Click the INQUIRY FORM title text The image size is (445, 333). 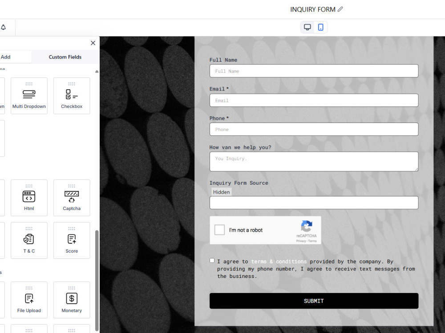pyautogui.click(x=313, y=9)
